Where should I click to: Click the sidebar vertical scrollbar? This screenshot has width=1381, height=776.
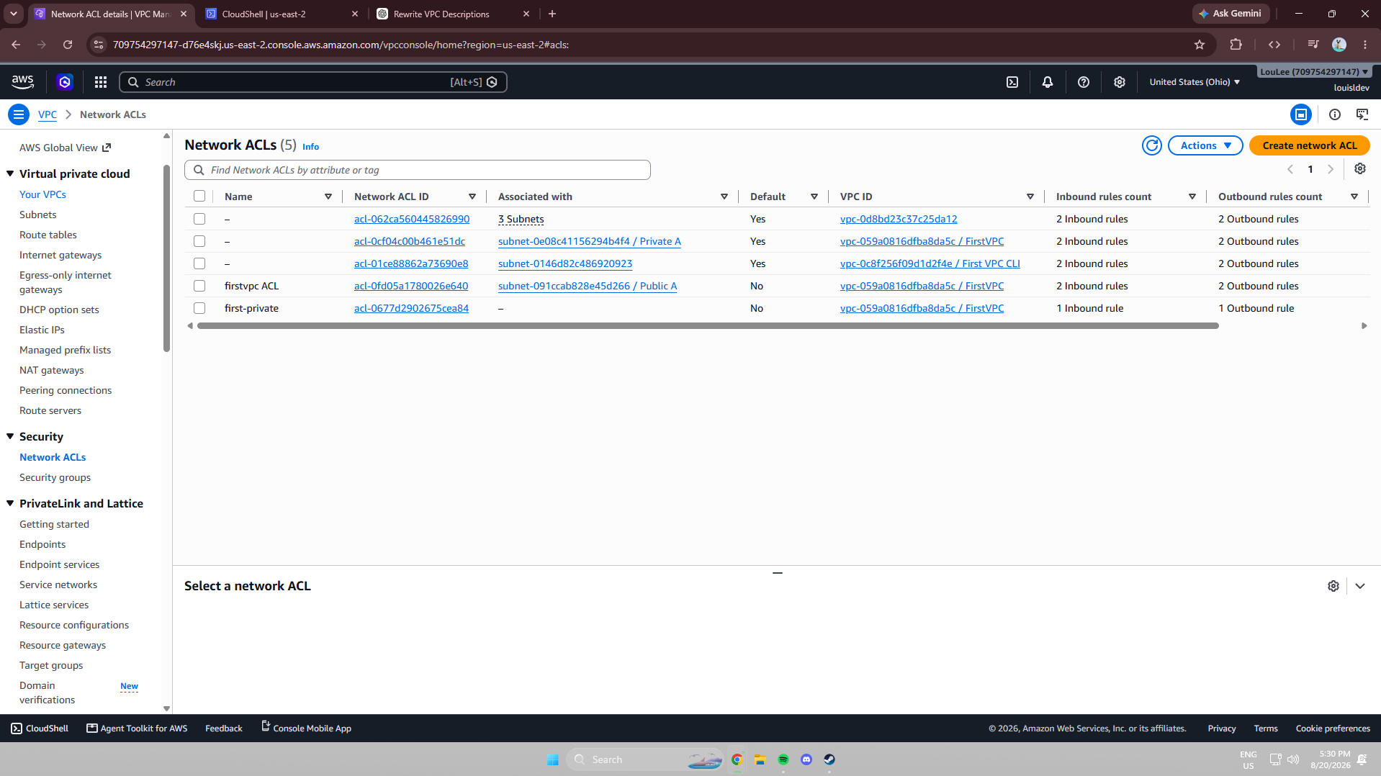point(167,259)
